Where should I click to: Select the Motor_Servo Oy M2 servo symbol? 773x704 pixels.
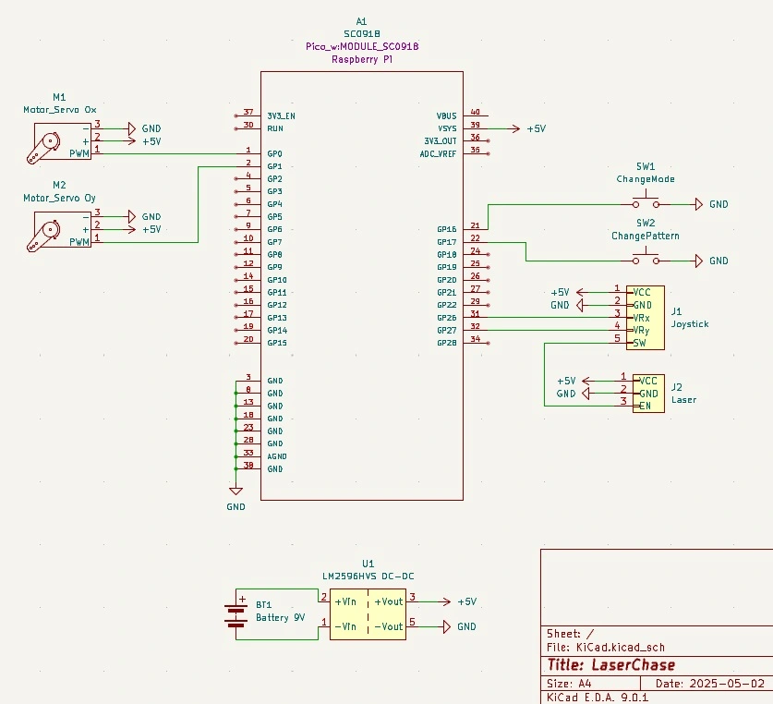59,230
